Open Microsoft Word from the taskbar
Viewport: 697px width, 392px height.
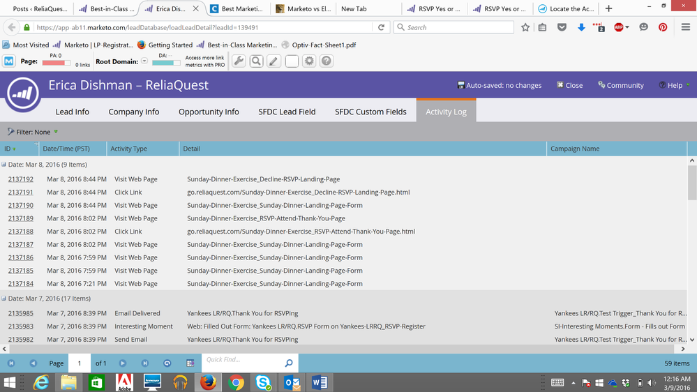point(319,382)
